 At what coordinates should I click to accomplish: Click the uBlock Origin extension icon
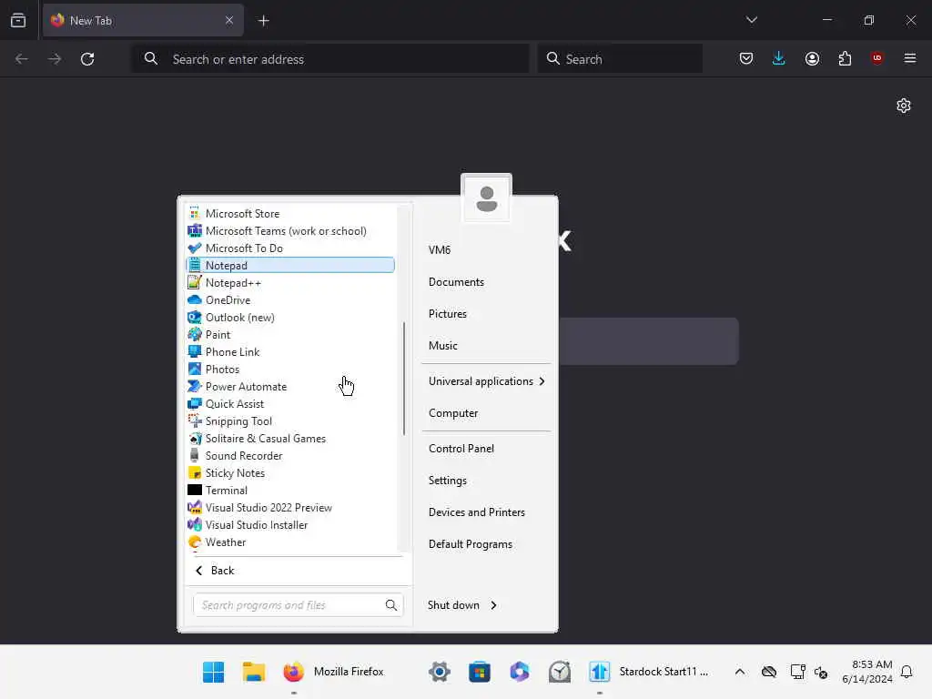click(x=876, y=58)
